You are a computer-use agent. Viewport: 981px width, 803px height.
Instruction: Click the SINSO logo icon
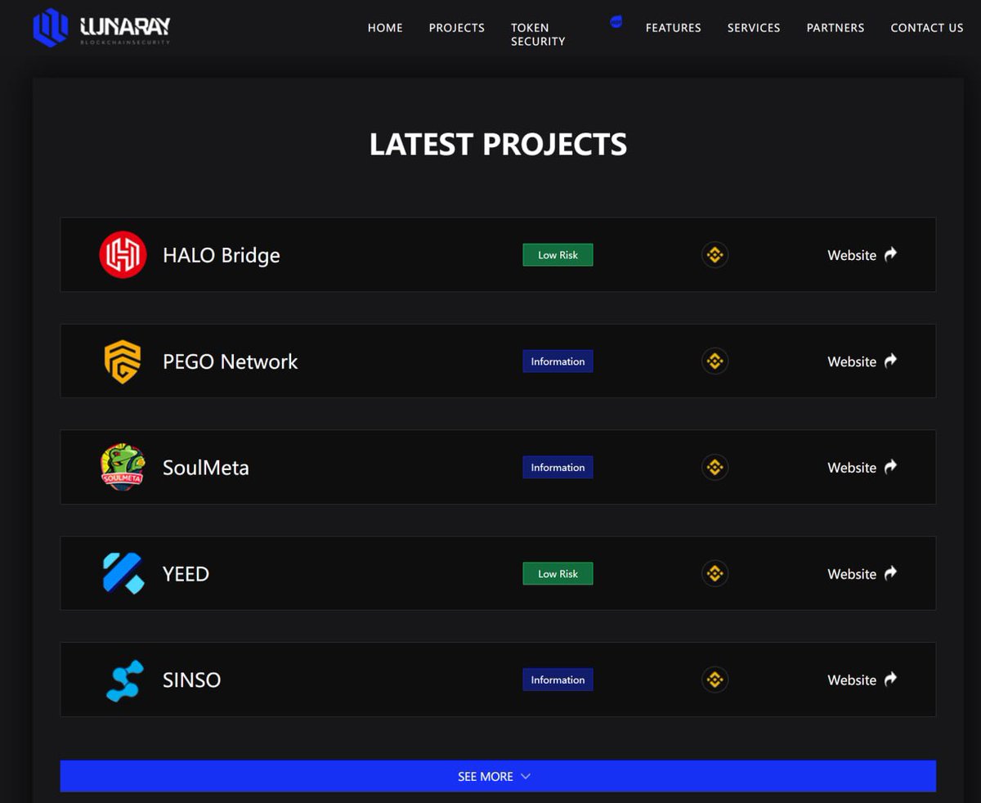(x=125, y=680)
